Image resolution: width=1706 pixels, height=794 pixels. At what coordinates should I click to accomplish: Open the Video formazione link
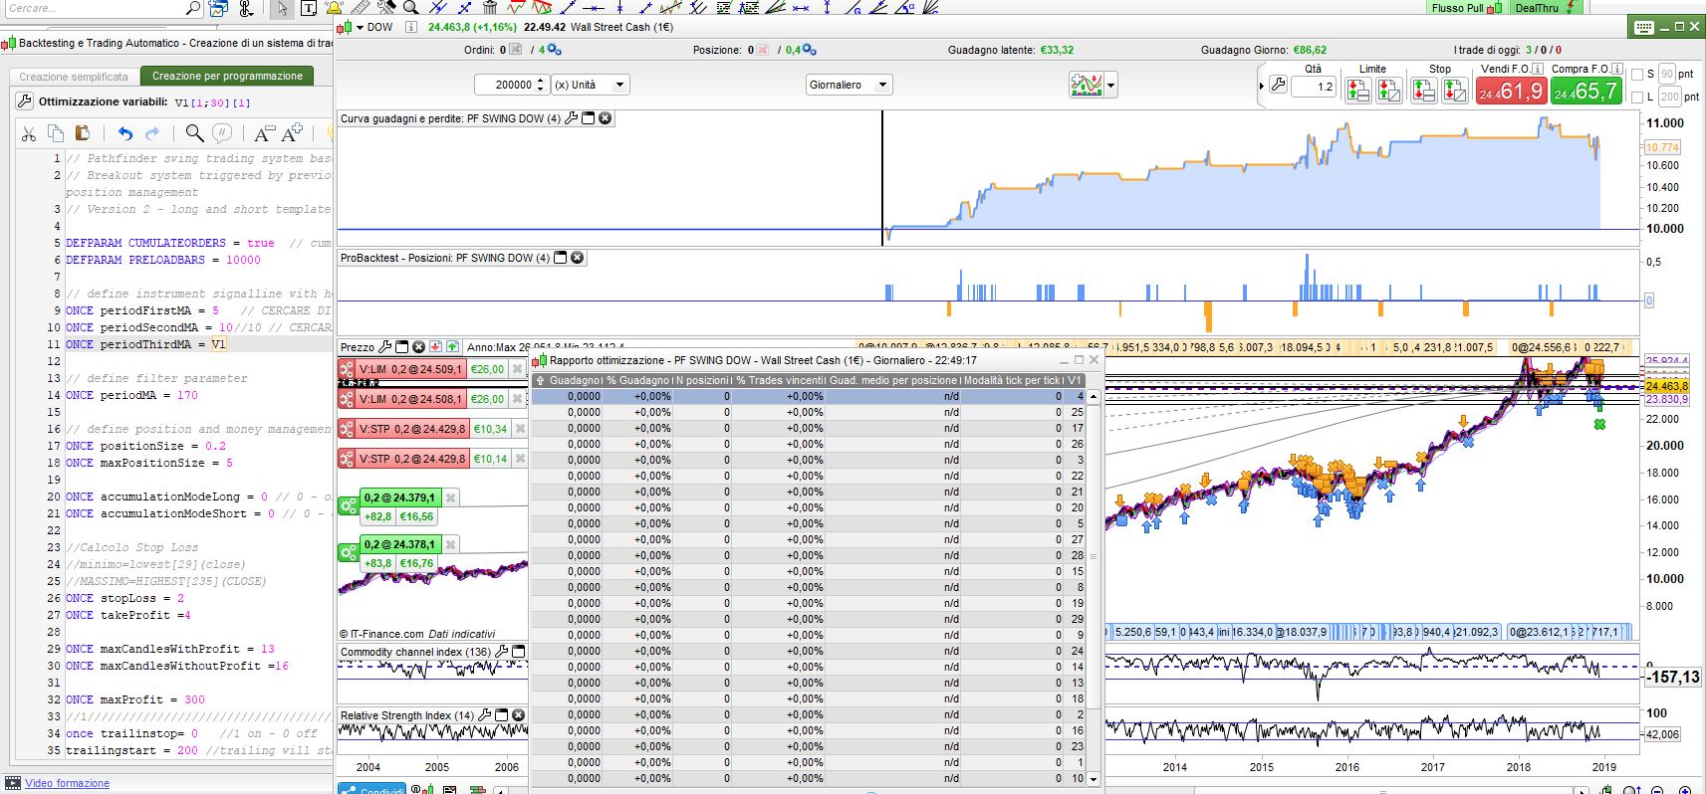click(67, 784)
